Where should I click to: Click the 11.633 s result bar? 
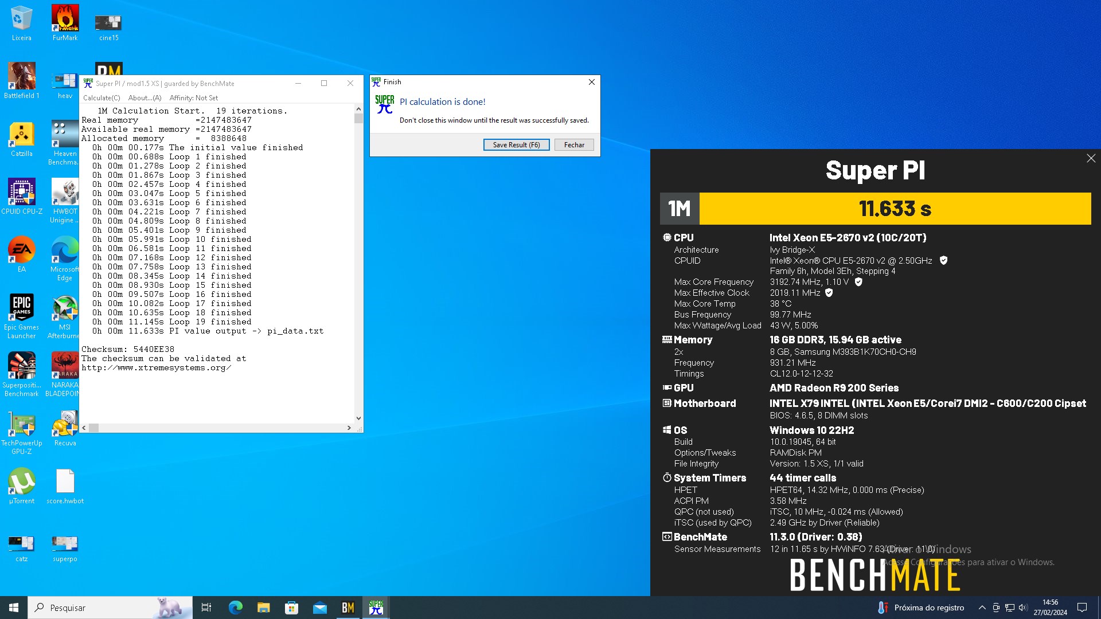(x=895, y=209)
